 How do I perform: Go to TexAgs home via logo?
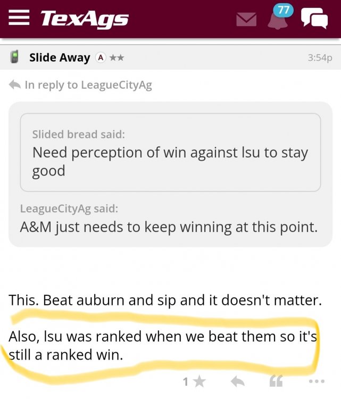click(x=84, y=19)
